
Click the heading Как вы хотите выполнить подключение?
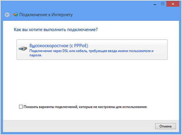coord(56,29)
